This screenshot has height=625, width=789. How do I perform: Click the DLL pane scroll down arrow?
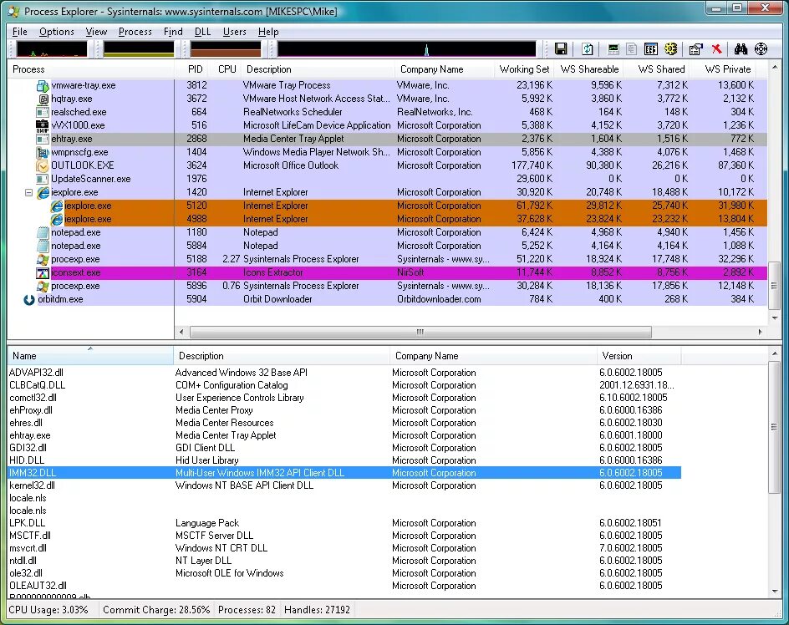[x=775, y=592]
